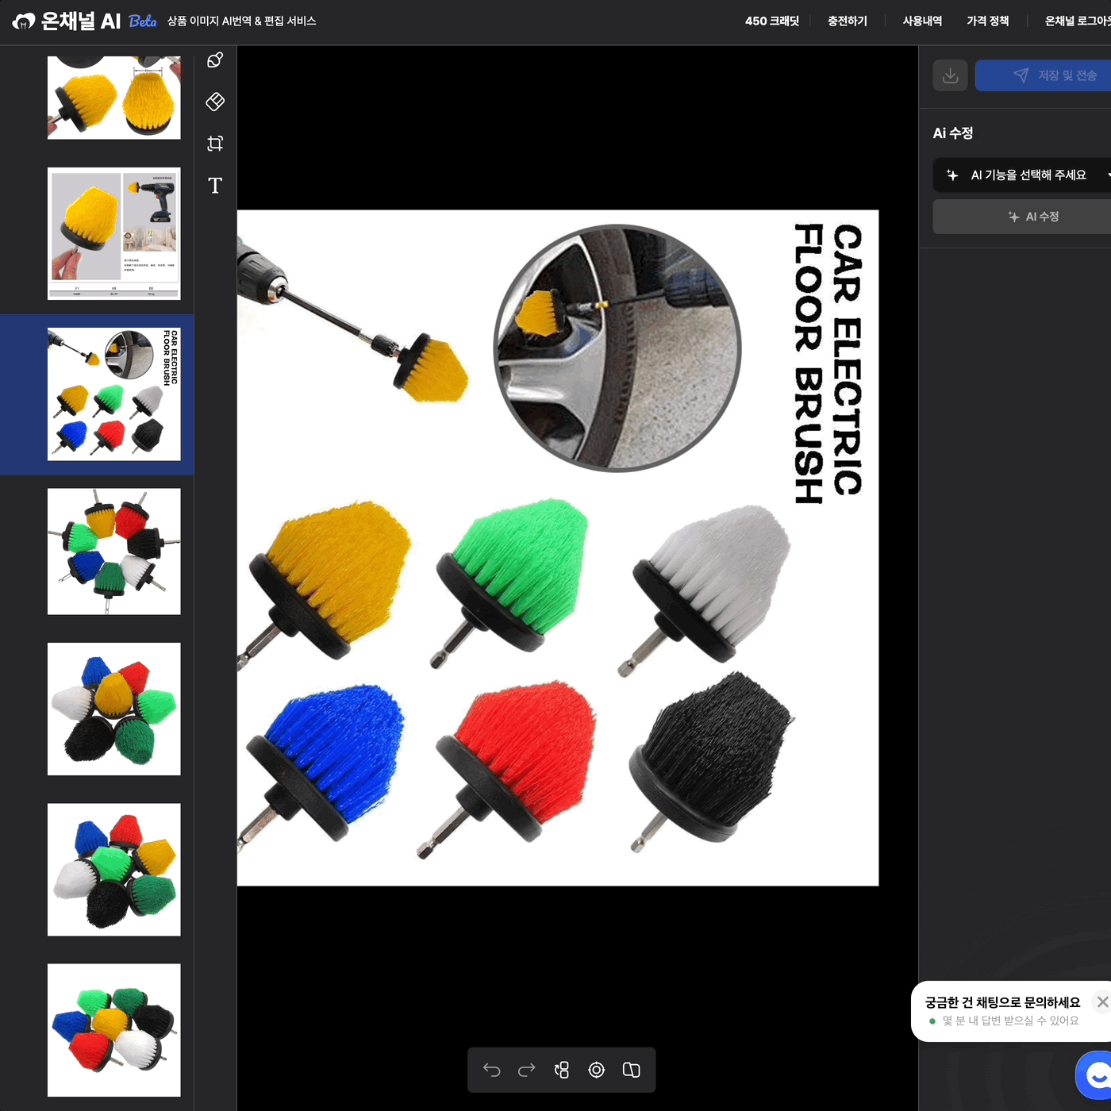The width and height of the screenshot is (1111, 1111).
Task: Click the Beta label beside the logo
Action: click(143, 21)
